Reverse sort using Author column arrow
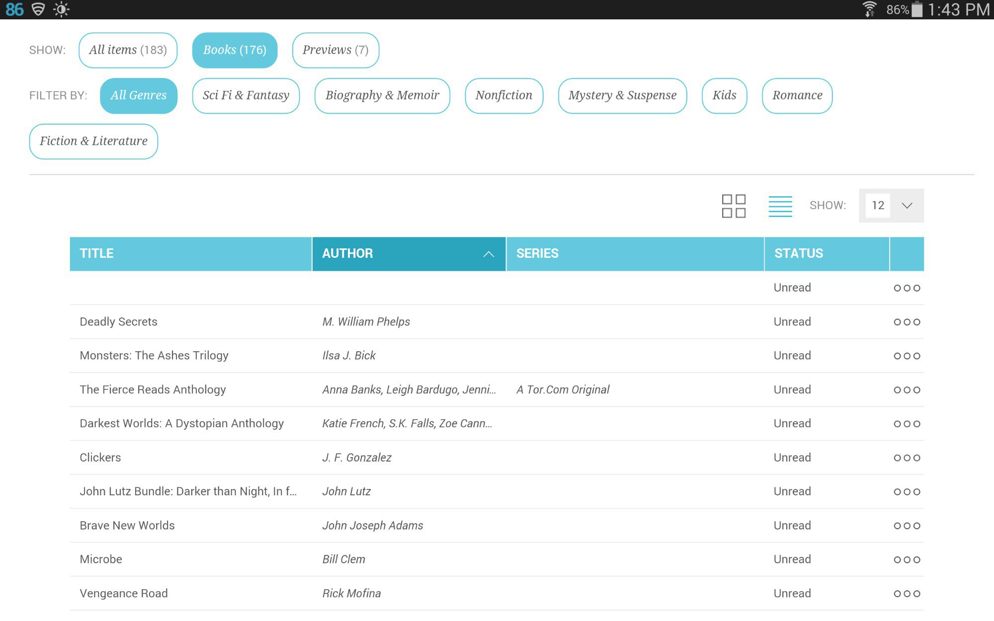This screenshot has height=621, width=994. pyautogui.click(x=489, y=254)
